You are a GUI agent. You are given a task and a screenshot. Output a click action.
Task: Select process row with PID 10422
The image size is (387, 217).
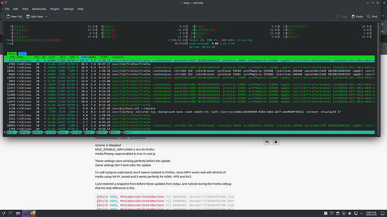point(190,71)
